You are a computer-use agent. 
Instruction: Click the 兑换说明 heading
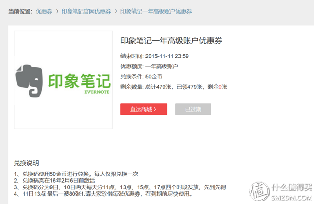coord(26,163)
